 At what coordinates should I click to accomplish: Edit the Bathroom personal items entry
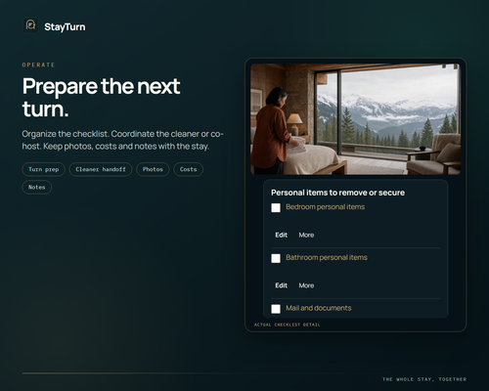click(x=281, y=285)
